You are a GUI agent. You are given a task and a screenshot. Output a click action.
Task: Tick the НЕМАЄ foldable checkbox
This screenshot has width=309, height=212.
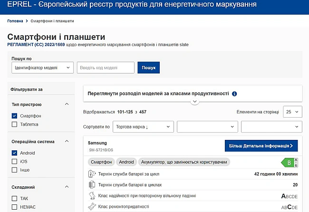click(x=14, y=207)
